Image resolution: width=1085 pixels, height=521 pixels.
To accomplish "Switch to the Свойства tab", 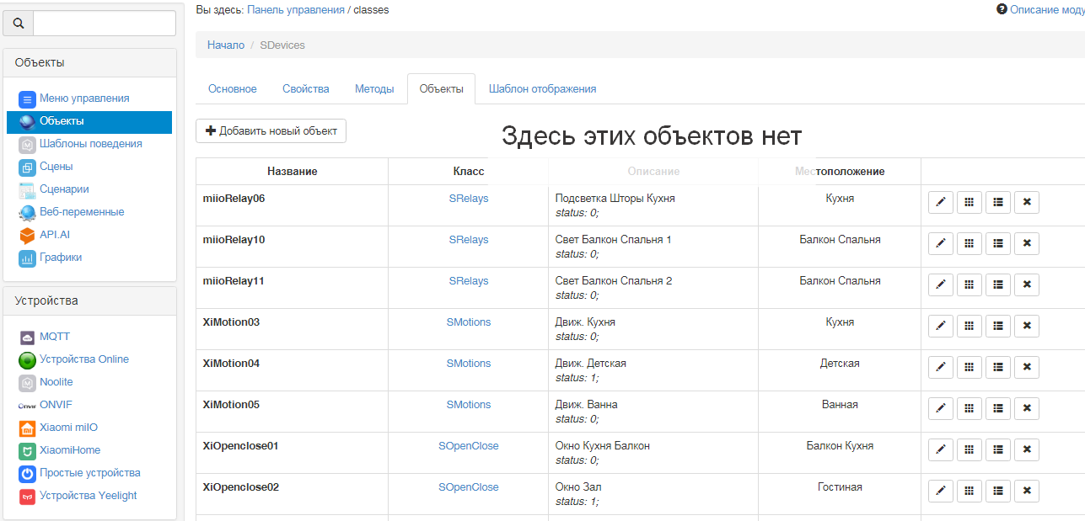I will (x=305, y=89).
